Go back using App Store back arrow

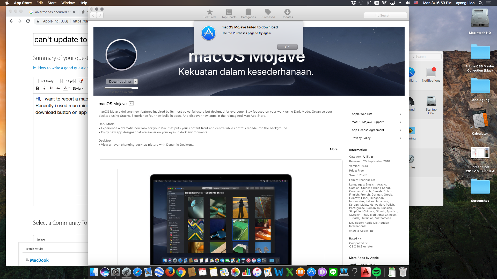(x=93, y=15)
